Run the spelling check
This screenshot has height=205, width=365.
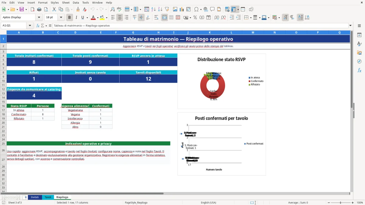pos(119,9)
